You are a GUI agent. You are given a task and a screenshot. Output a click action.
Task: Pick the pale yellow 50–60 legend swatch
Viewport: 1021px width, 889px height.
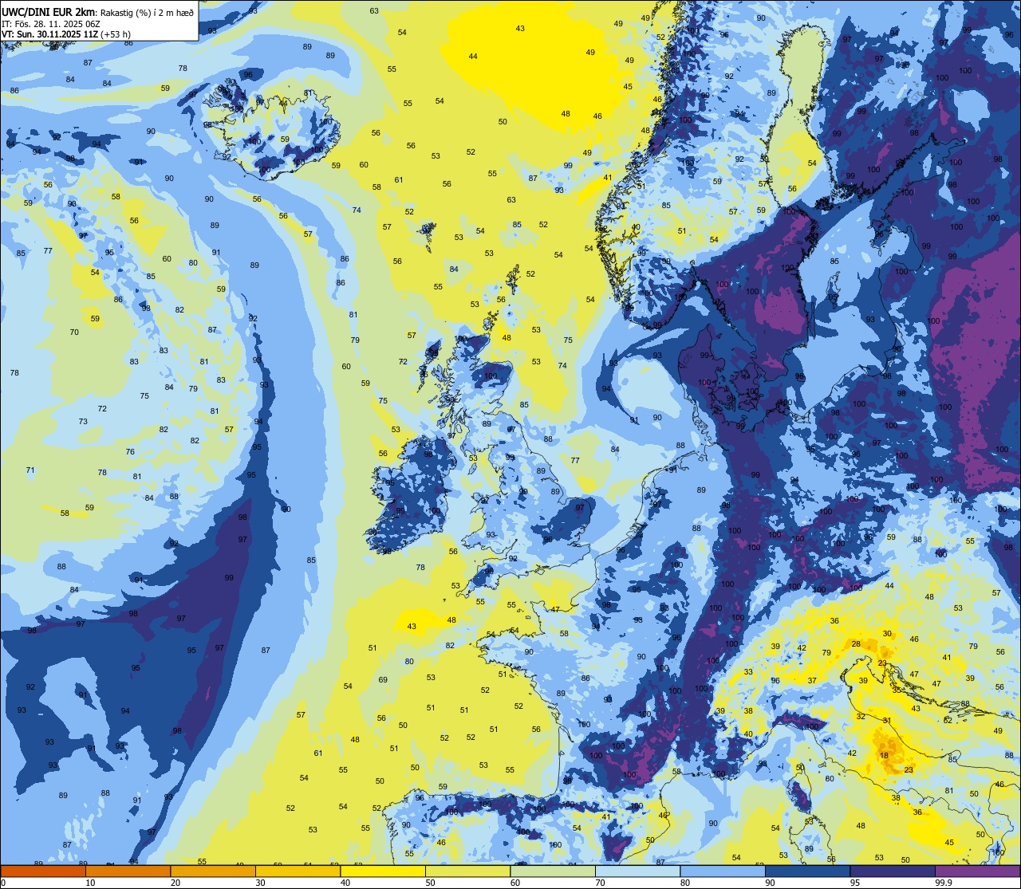[467, 871]
